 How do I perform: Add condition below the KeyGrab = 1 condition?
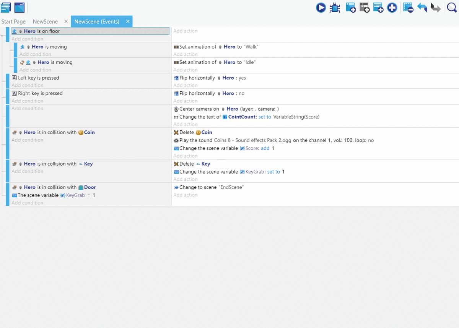pos(27,203)
